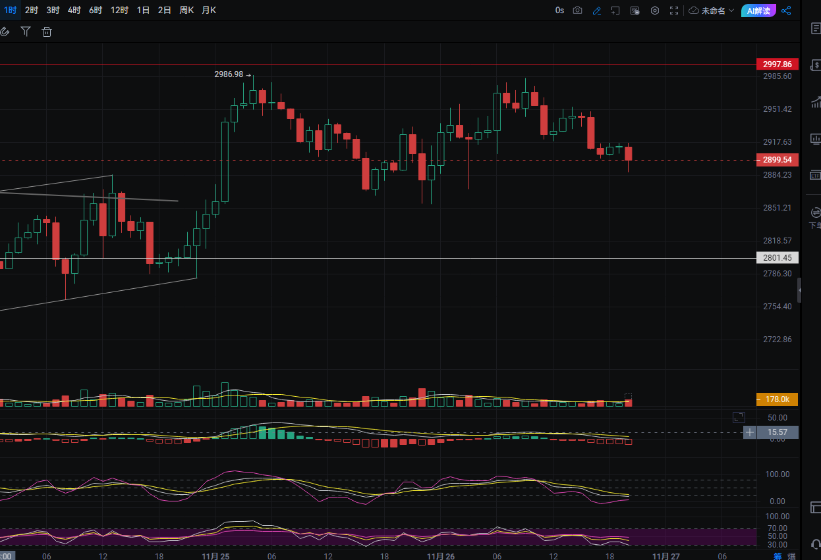The image size is (821, 560).
Task: Click the AI解读 button
Action: (758, 11)
